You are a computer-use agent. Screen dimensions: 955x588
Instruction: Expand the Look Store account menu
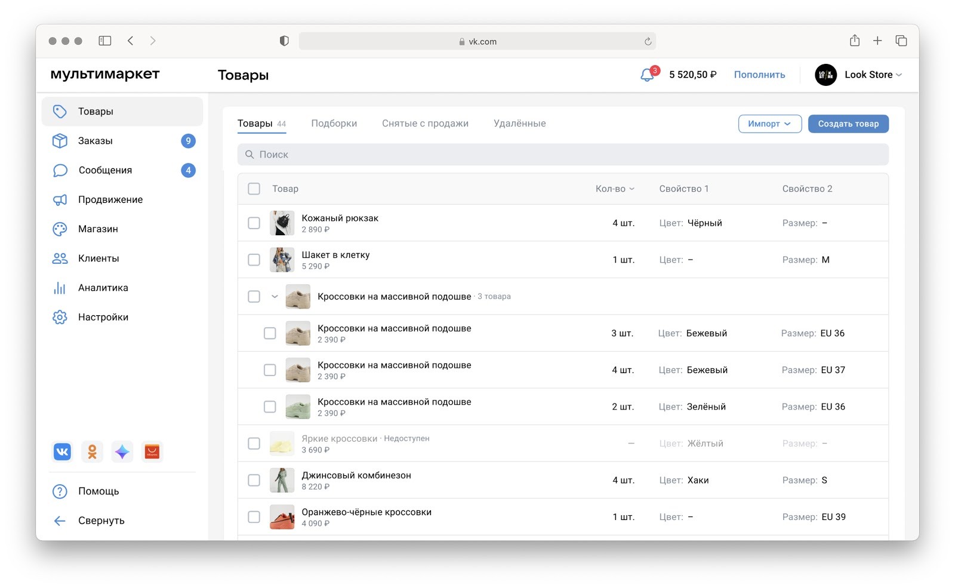coord(859,75)
